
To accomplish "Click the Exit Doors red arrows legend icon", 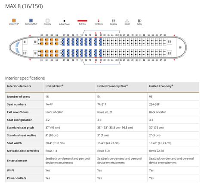I will (x=99, y=21).
